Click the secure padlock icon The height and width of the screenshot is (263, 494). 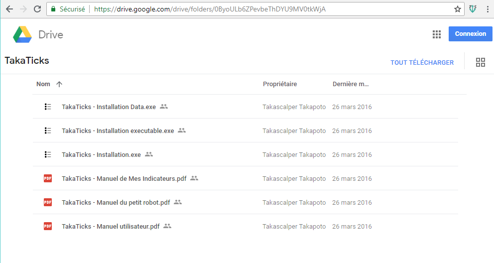[53, 9]
